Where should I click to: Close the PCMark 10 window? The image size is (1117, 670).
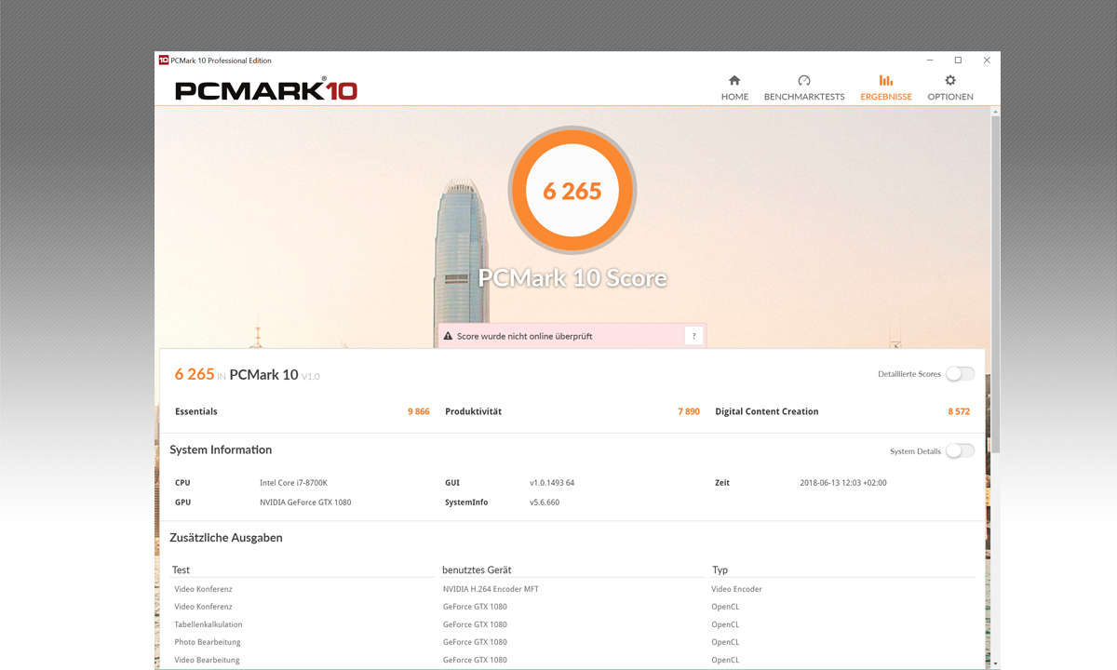pos(987,60)
